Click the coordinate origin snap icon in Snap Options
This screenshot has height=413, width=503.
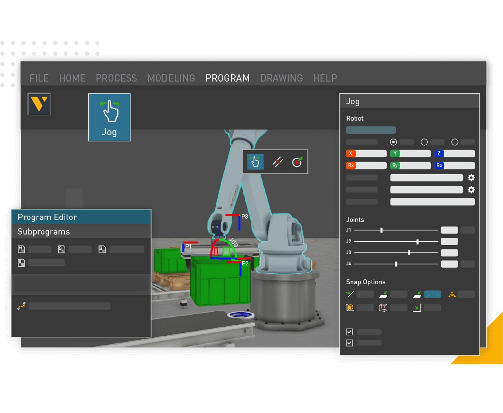[350, 307]
